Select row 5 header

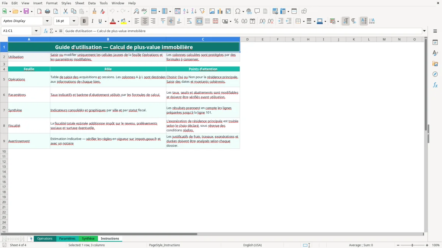pyautogui.click(x=4, y=79)
